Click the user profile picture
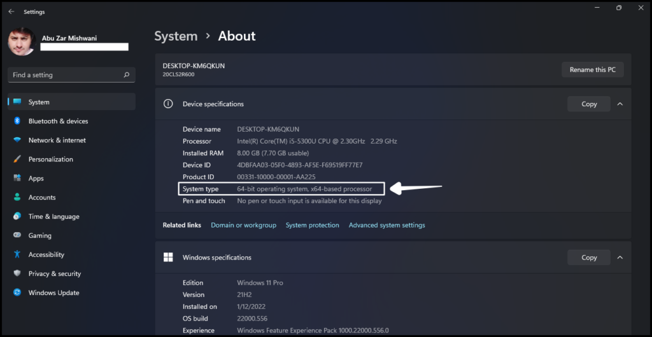Screen dimensions: 652x337 (x=22, y=41)
